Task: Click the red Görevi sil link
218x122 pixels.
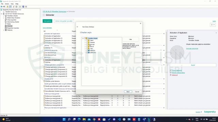Action: 175,75
